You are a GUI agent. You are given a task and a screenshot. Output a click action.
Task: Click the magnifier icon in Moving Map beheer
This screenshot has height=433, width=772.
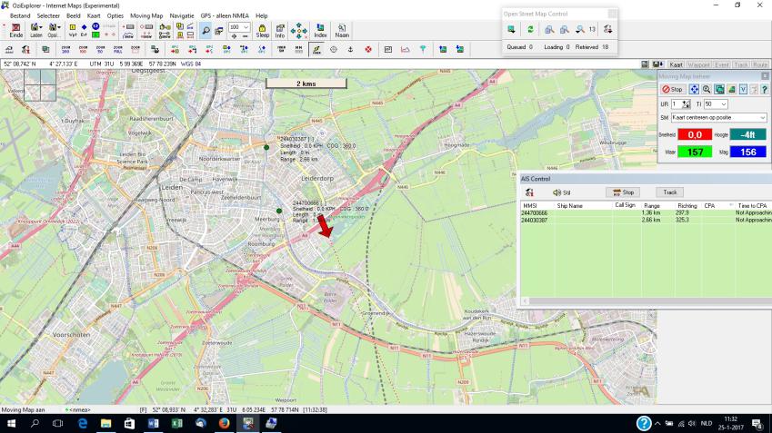coord(707,89)
